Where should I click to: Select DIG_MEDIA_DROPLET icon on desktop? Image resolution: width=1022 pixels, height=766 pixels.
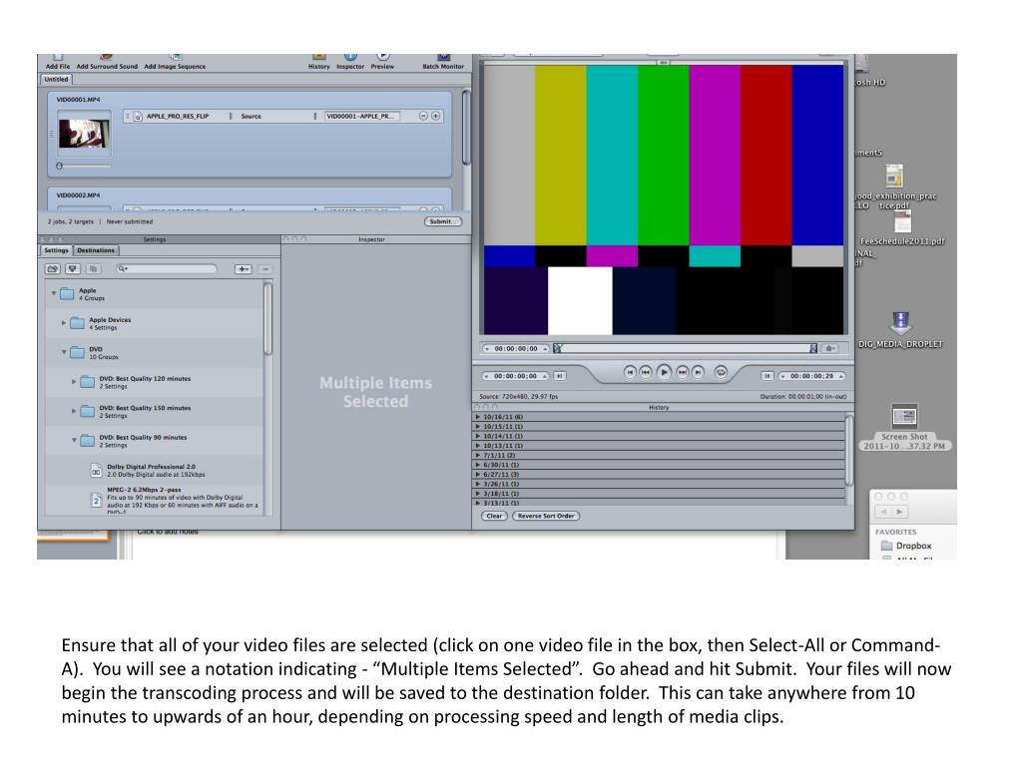click(x=900, y=331)
